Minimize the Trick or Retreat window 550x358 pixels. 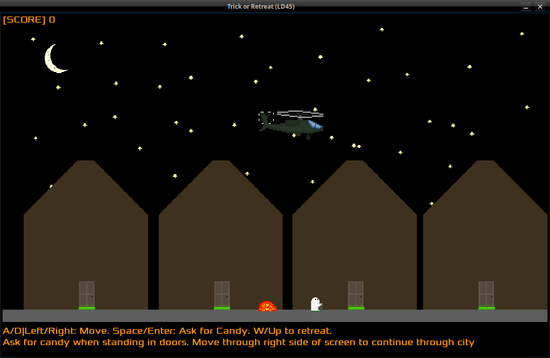click(x=525, y=7)
